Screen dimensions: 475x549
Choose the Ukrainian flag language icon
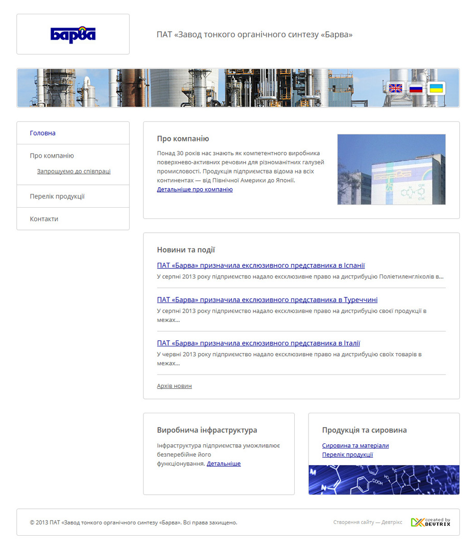click(x=436, y=88)
